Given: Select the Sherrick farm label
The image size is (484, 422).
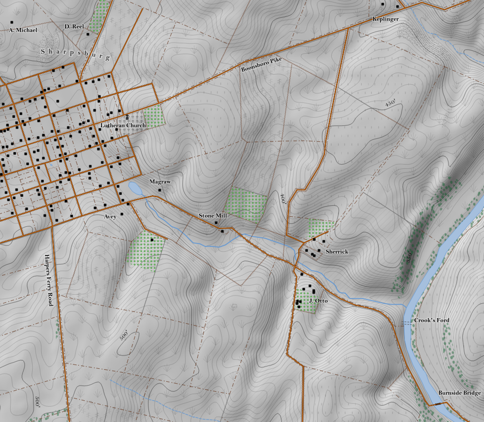Looking at the screenshot, I should pyautogui.click(x=337, y=252).
